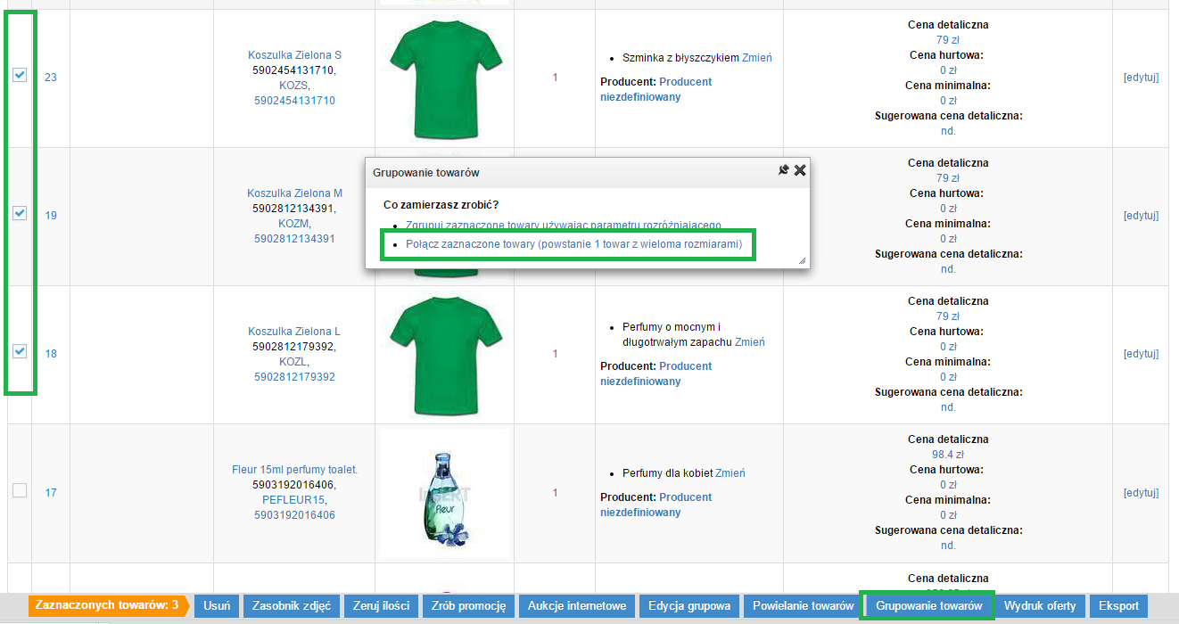The height and width of the screenshot is (624, 1179).
Task: Click the dialog resize handle corner
Action: [x=802, y=261]
